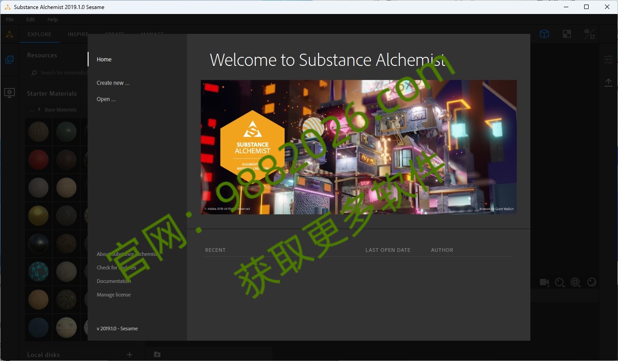Switch to the INSPIRE tab
The width and height of the screenshot is (618, 361).
[x=78, y=34]
